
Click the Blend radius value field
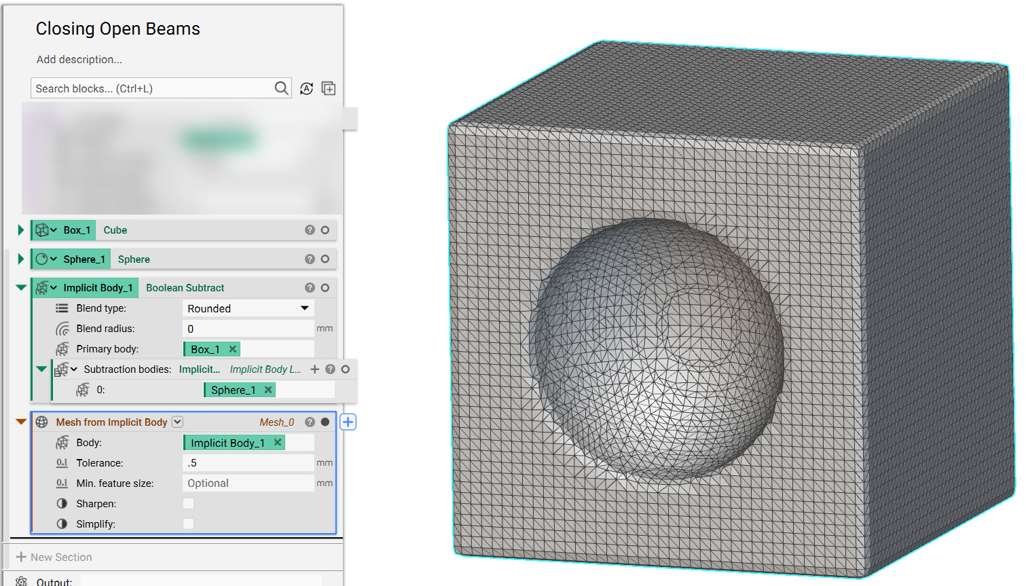pyautogui.click(x=249, y=329)
